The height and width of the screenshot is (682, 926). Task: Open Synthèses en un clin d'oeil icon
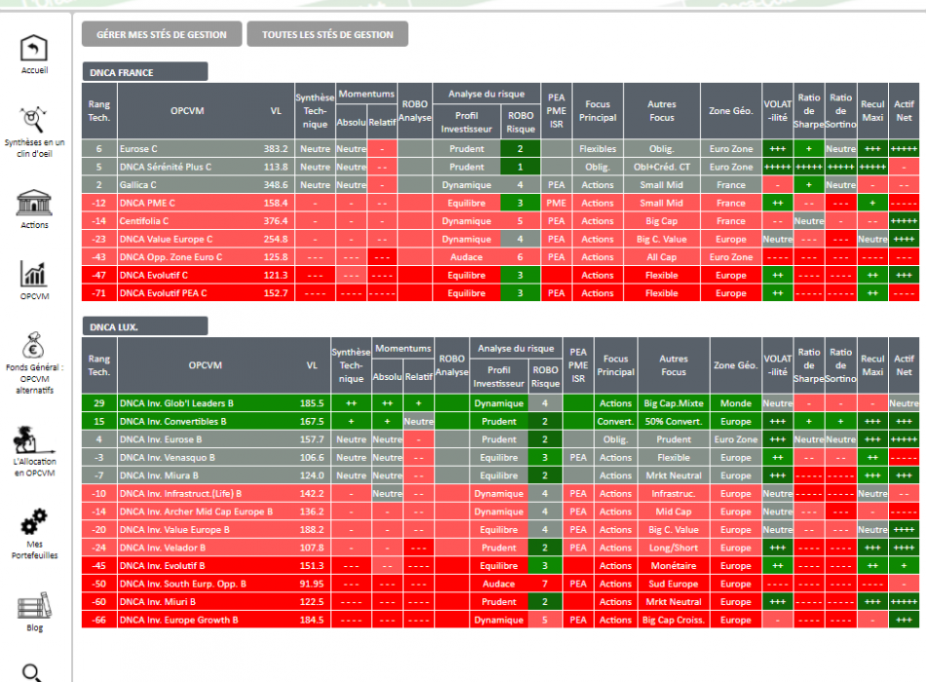33,120
